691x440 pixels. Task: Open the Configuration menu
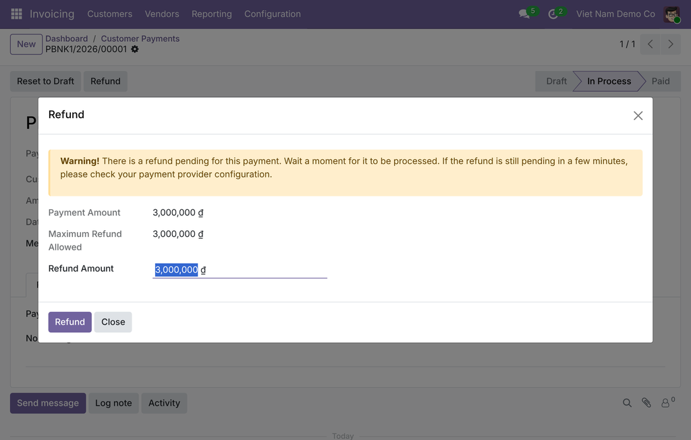coord(273,14)
